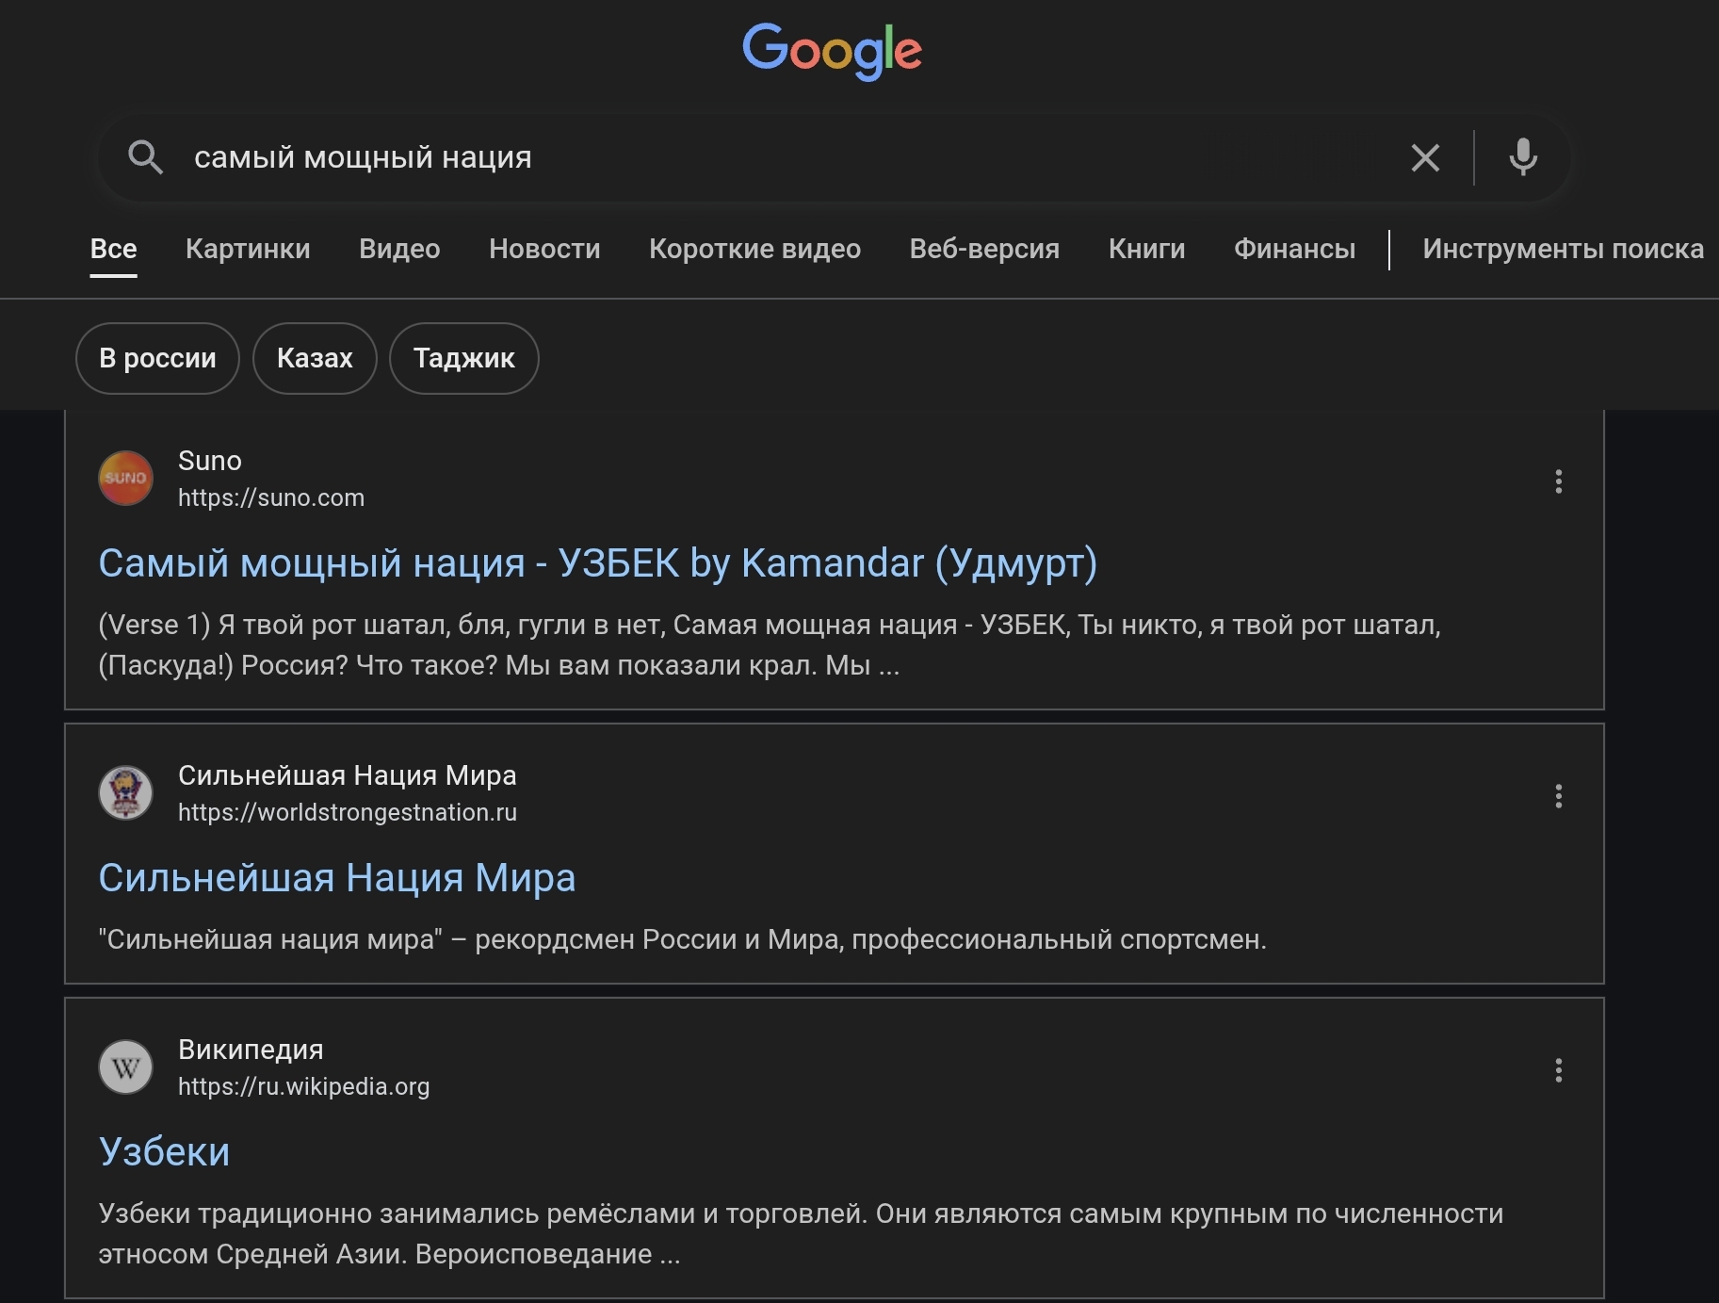Screen dimensions: 1719x1303
Task: Click the Suno site favicon
Action: 125,479
